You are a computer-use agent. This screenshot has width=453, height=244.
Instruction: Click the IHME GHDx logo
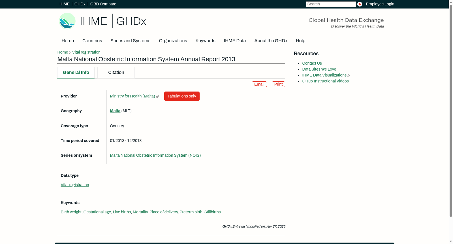pyautogui.click(x=102, y=21)
